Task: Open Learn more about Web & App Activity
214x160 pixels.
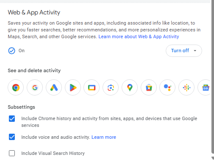Action: pos(139,36)
